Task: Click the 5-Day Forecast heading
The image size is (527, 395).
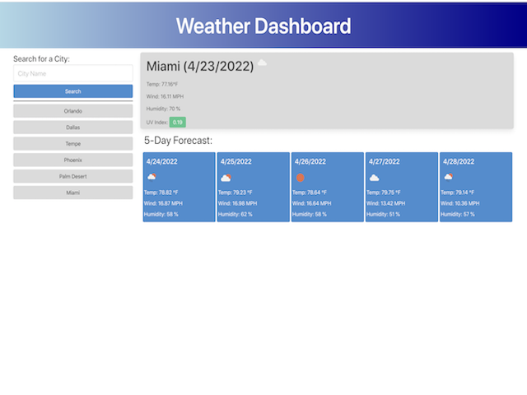Action: coord(178,141)
